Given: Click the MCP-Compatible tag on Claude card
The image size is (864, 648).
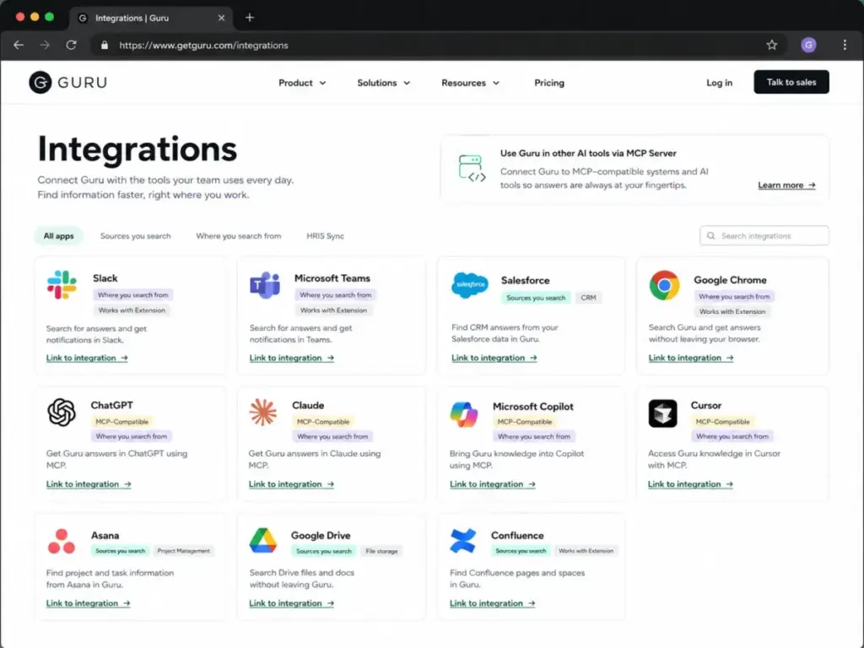Looking at the screenshot, I should coord(323,422).
